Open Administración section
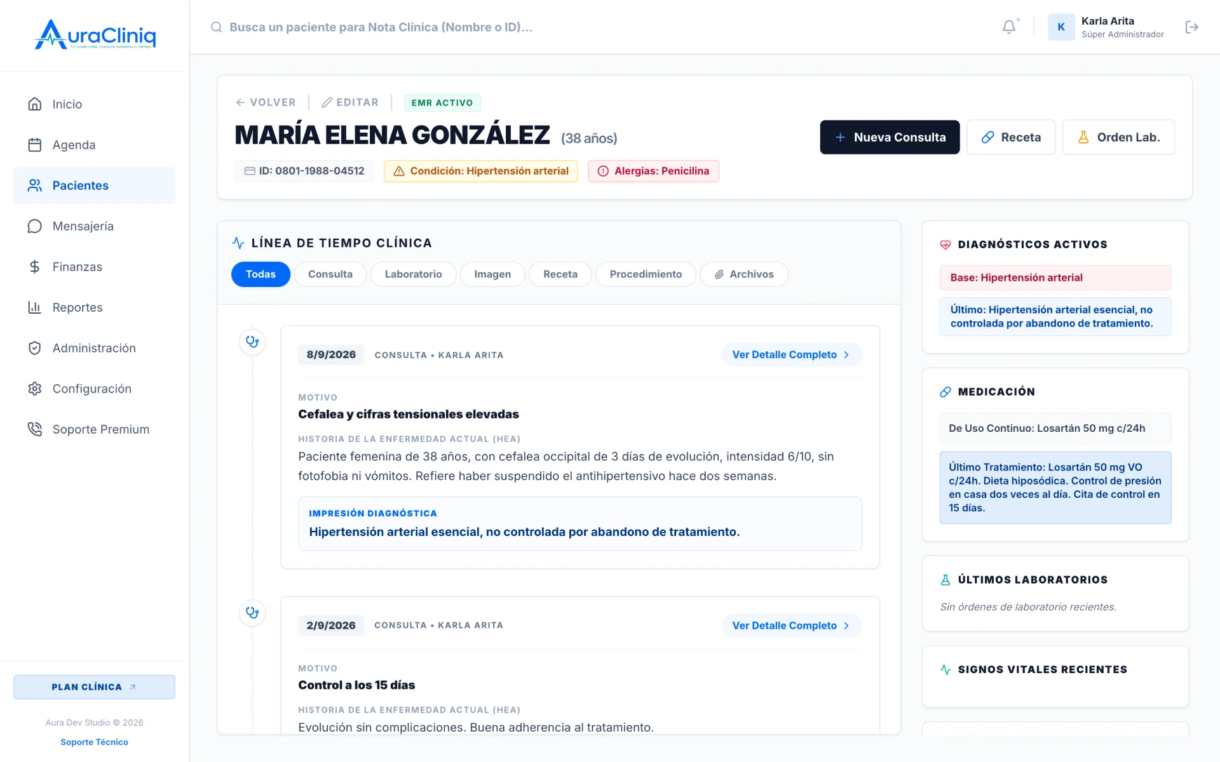 pyautogui.click(x=94, y=348)
